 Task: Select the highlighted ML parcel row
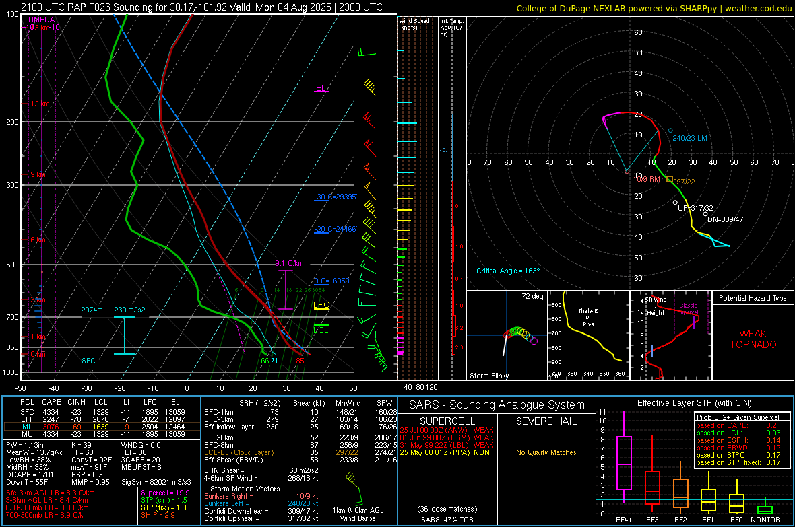click(x=102, y=427)
